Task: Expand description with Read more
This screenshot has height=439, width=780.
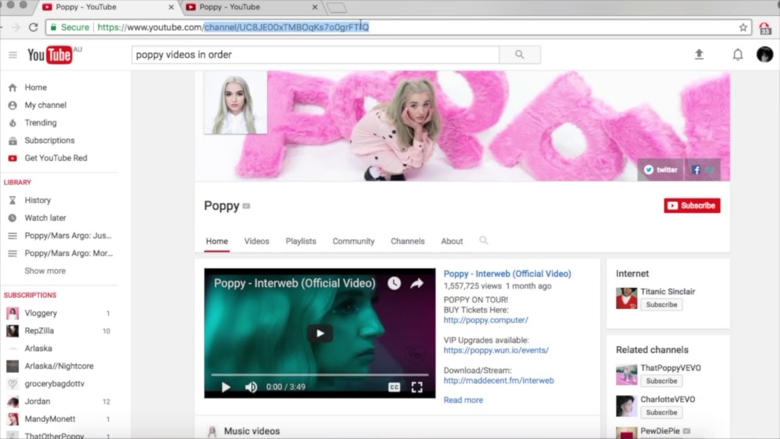Action: 463,400
